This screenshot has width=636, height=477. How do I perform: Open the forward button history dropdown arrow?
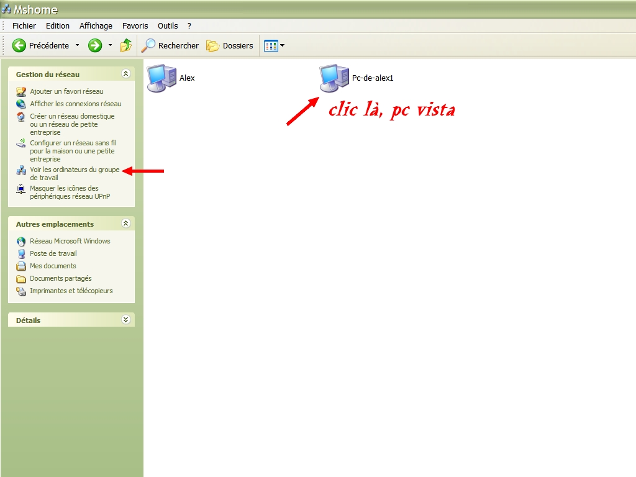coord(110,45)
